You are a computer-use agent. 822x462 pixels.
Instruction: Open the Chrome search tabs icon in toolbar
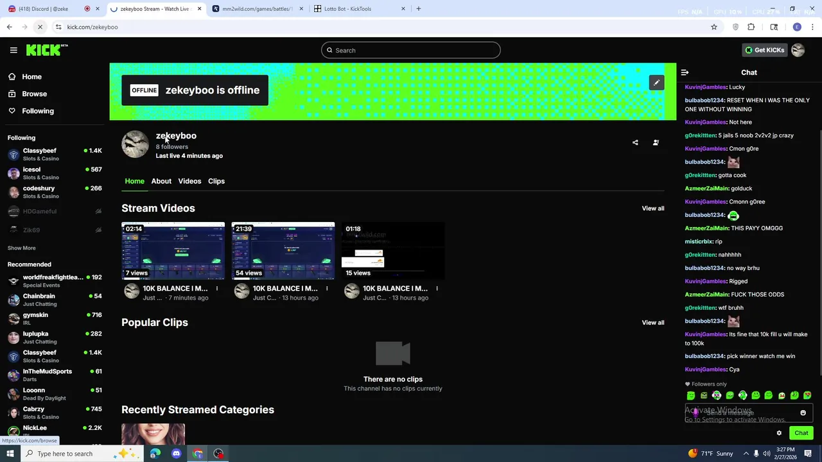pos(774,27)
